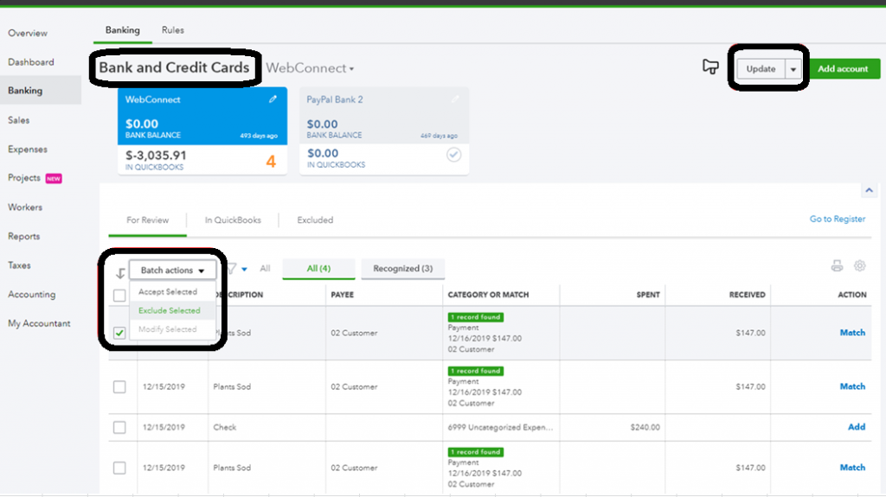The height and width of the screenshot is (497, 886).
Task: Show the Recognized (3) transactions filter
Action: click(403, 268)
